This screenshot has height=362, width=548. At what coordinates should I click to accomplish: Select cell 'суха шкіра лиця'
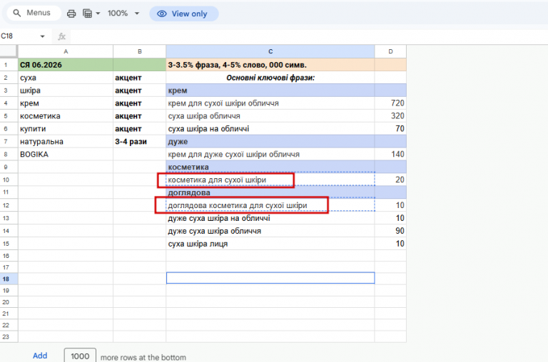point(270,244)
